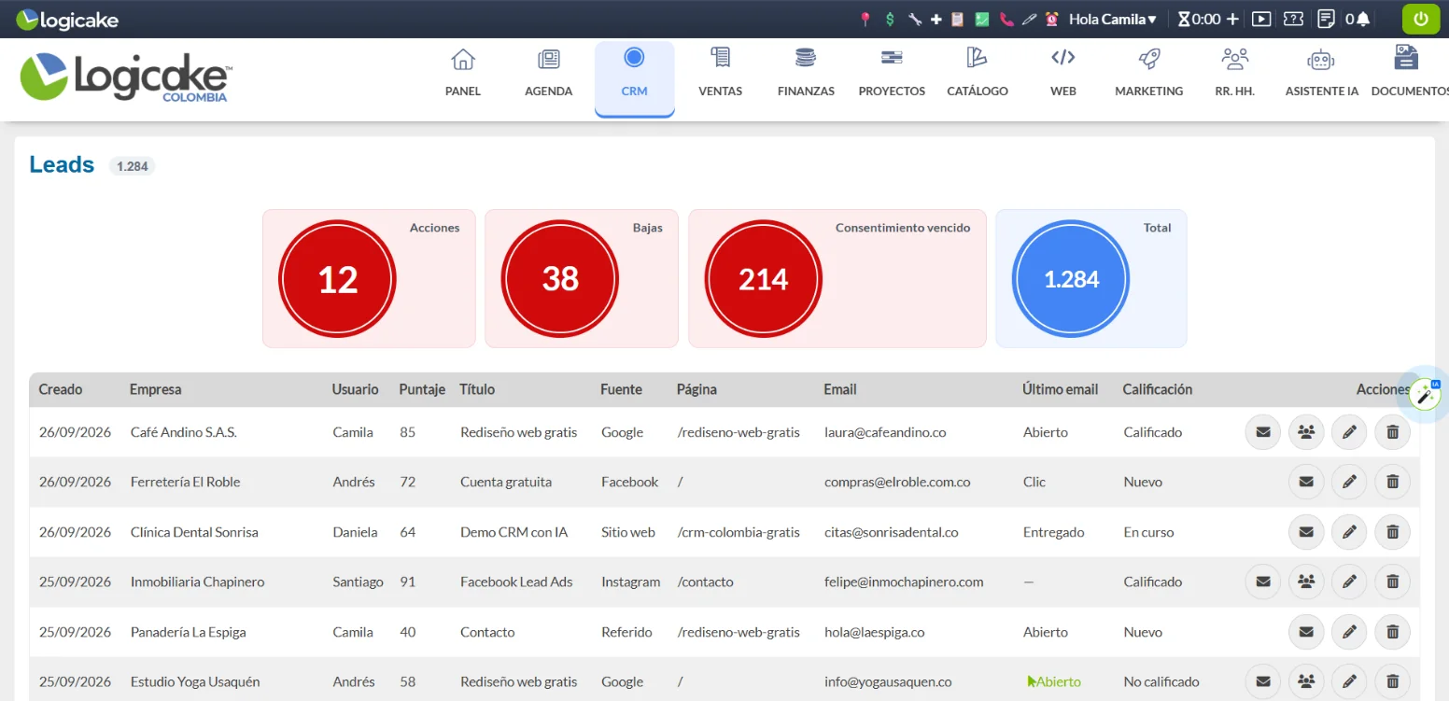The width and height of the screenshot is (1449, 701).
Task: Open the wrench tools icon
Action: coord(914,19)
